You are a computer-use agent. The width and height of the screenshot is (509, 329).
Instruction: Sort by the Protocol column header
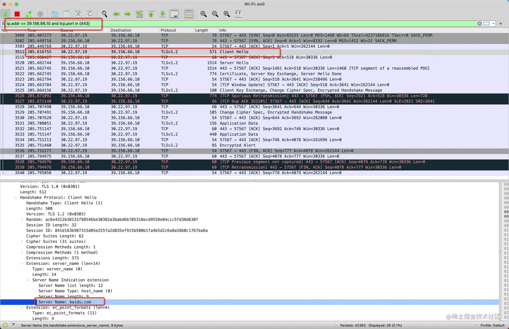pos(176,30)
